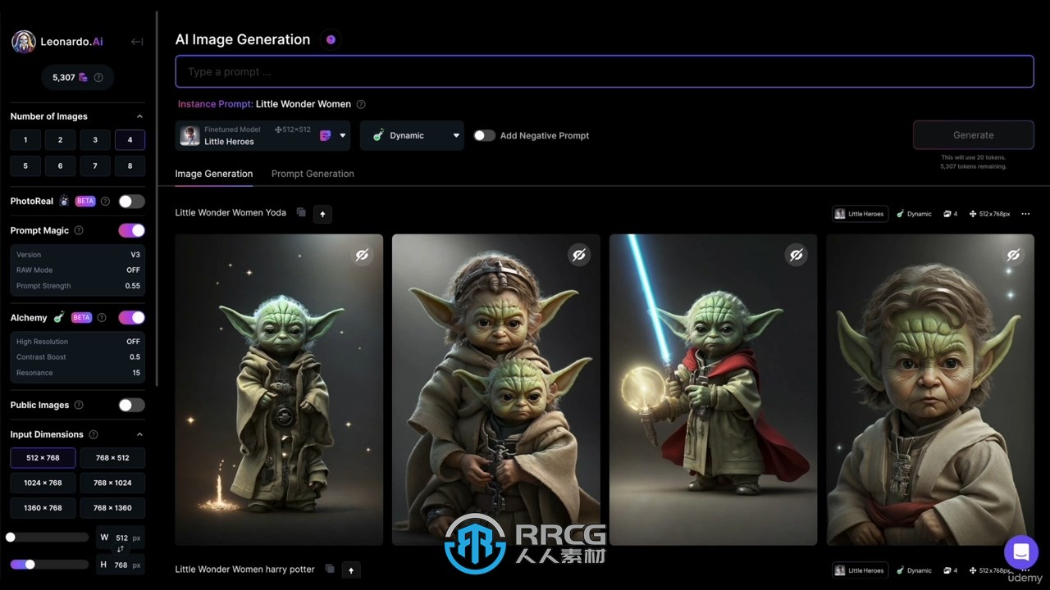Click the width slider handle
The width and height of the screenshot is (1050, 590).
[x=11, y=538]
